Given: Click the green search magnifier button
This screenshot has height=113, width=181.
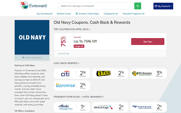Looking at the screenshot, I should tap(137, 6).
